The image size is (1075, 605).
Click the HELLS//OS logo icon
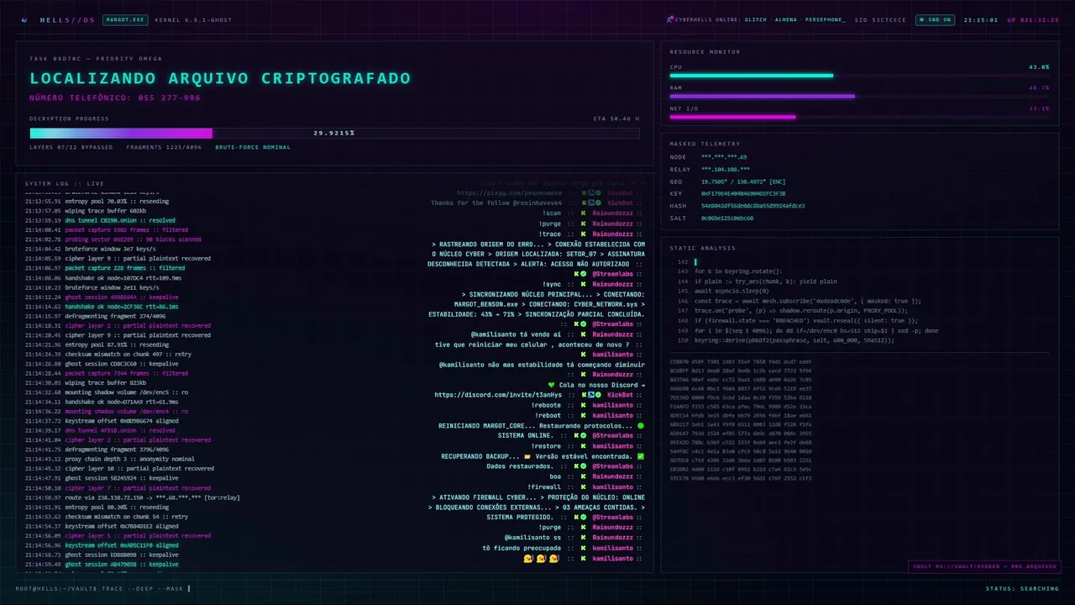24,20
